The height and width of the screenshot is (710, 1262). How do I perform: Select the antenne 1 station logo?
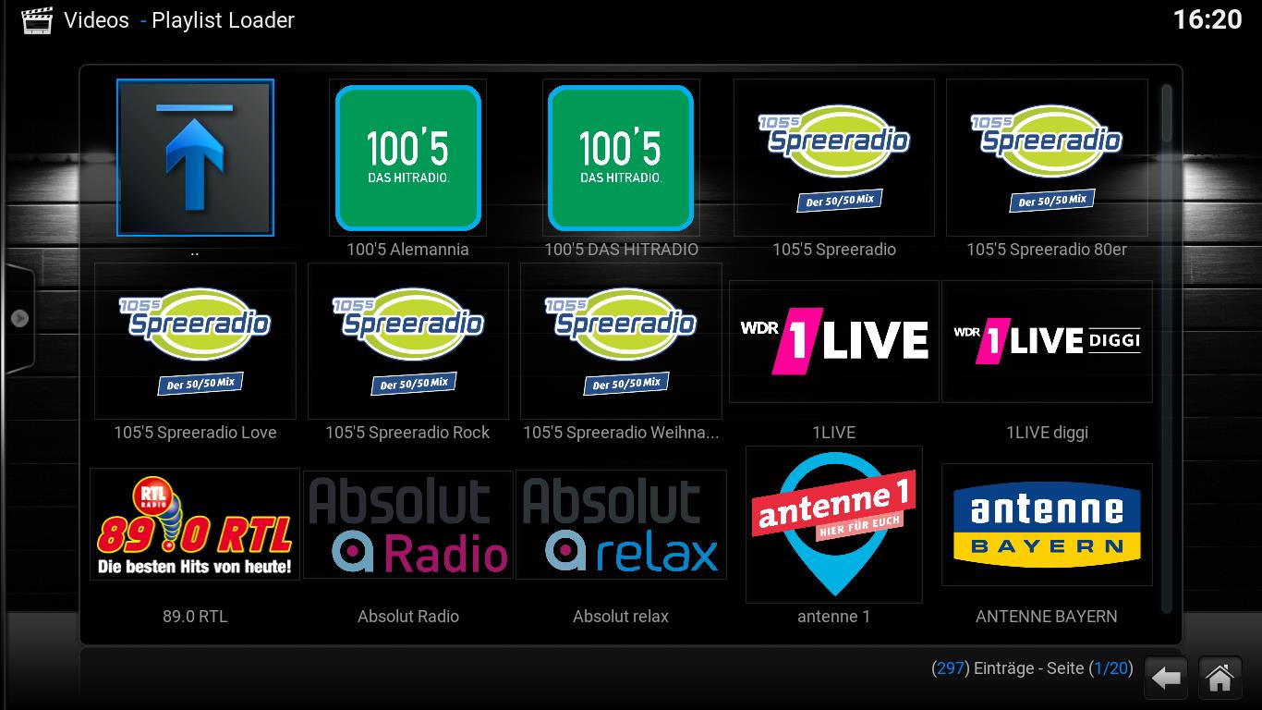[x=834, y=524]
